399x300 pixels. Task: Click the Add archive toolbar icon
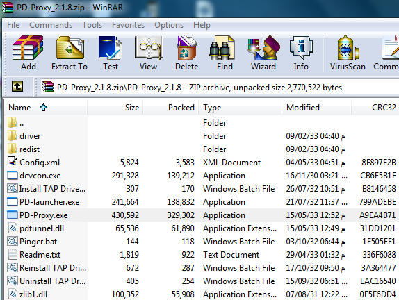28,48
